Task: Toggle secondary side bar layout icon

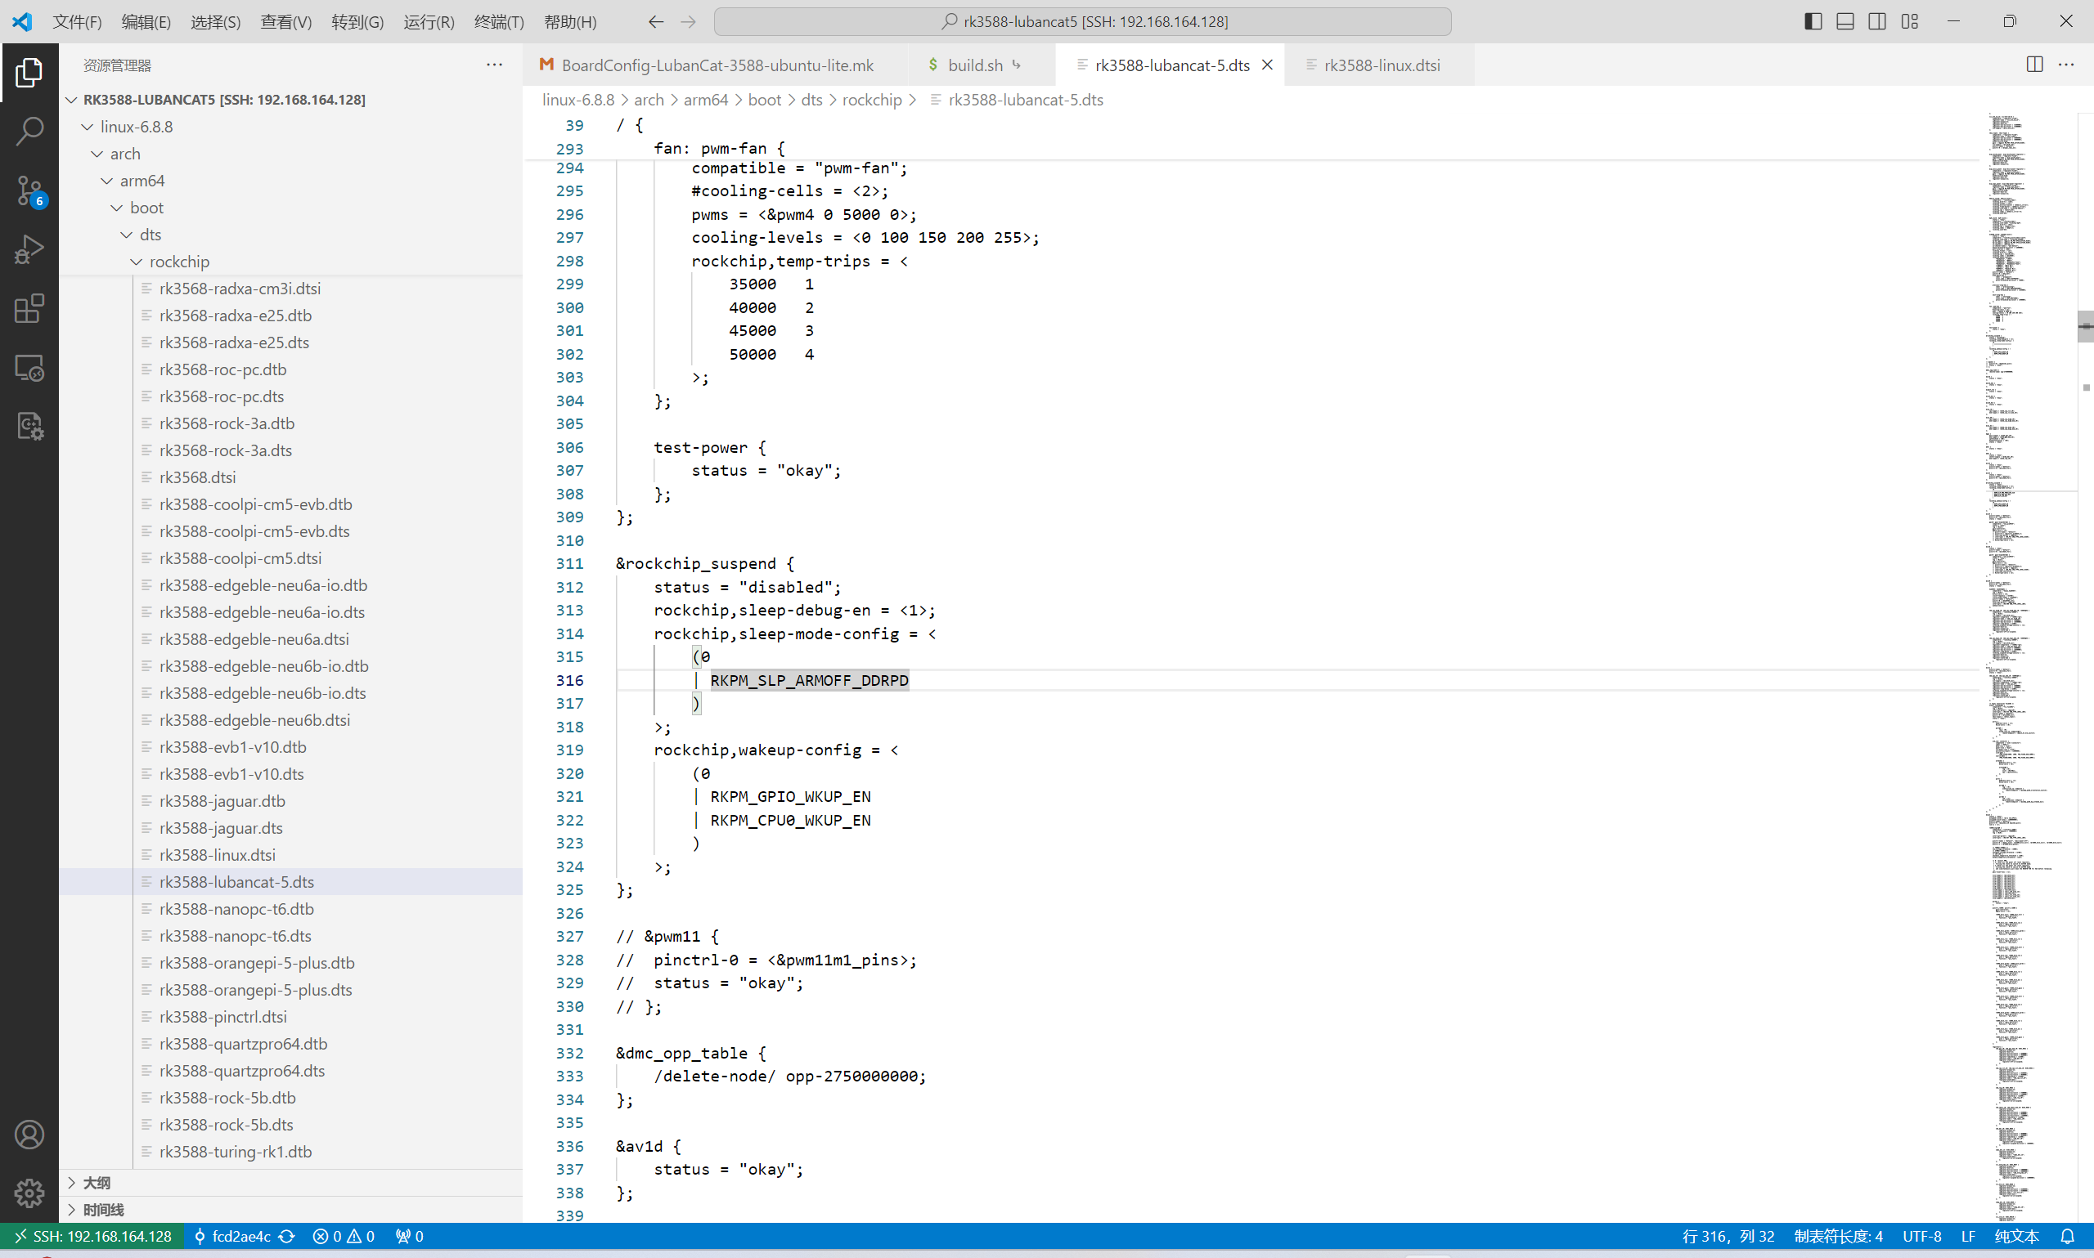Action: tap(1878, 21)
